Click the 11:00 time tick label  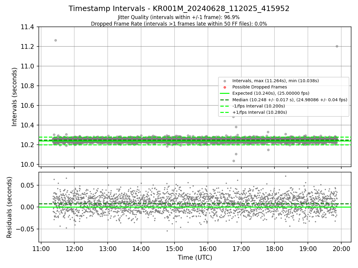click(41, 248)
